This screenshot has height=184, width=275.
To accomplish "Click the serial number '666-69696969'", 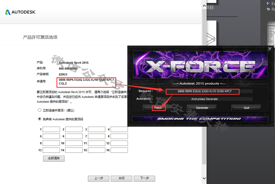I will click(x=68, y=69).
